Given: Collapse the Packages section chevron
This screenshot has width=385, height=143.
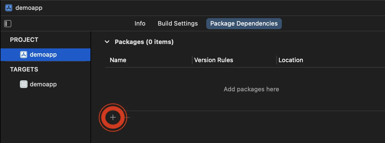Looking at the screenshot, I should pyautogui.click(x=107, y=42).
